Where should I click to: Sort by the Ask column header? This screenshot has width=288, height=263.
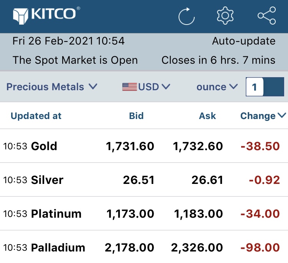coord(207,116)
